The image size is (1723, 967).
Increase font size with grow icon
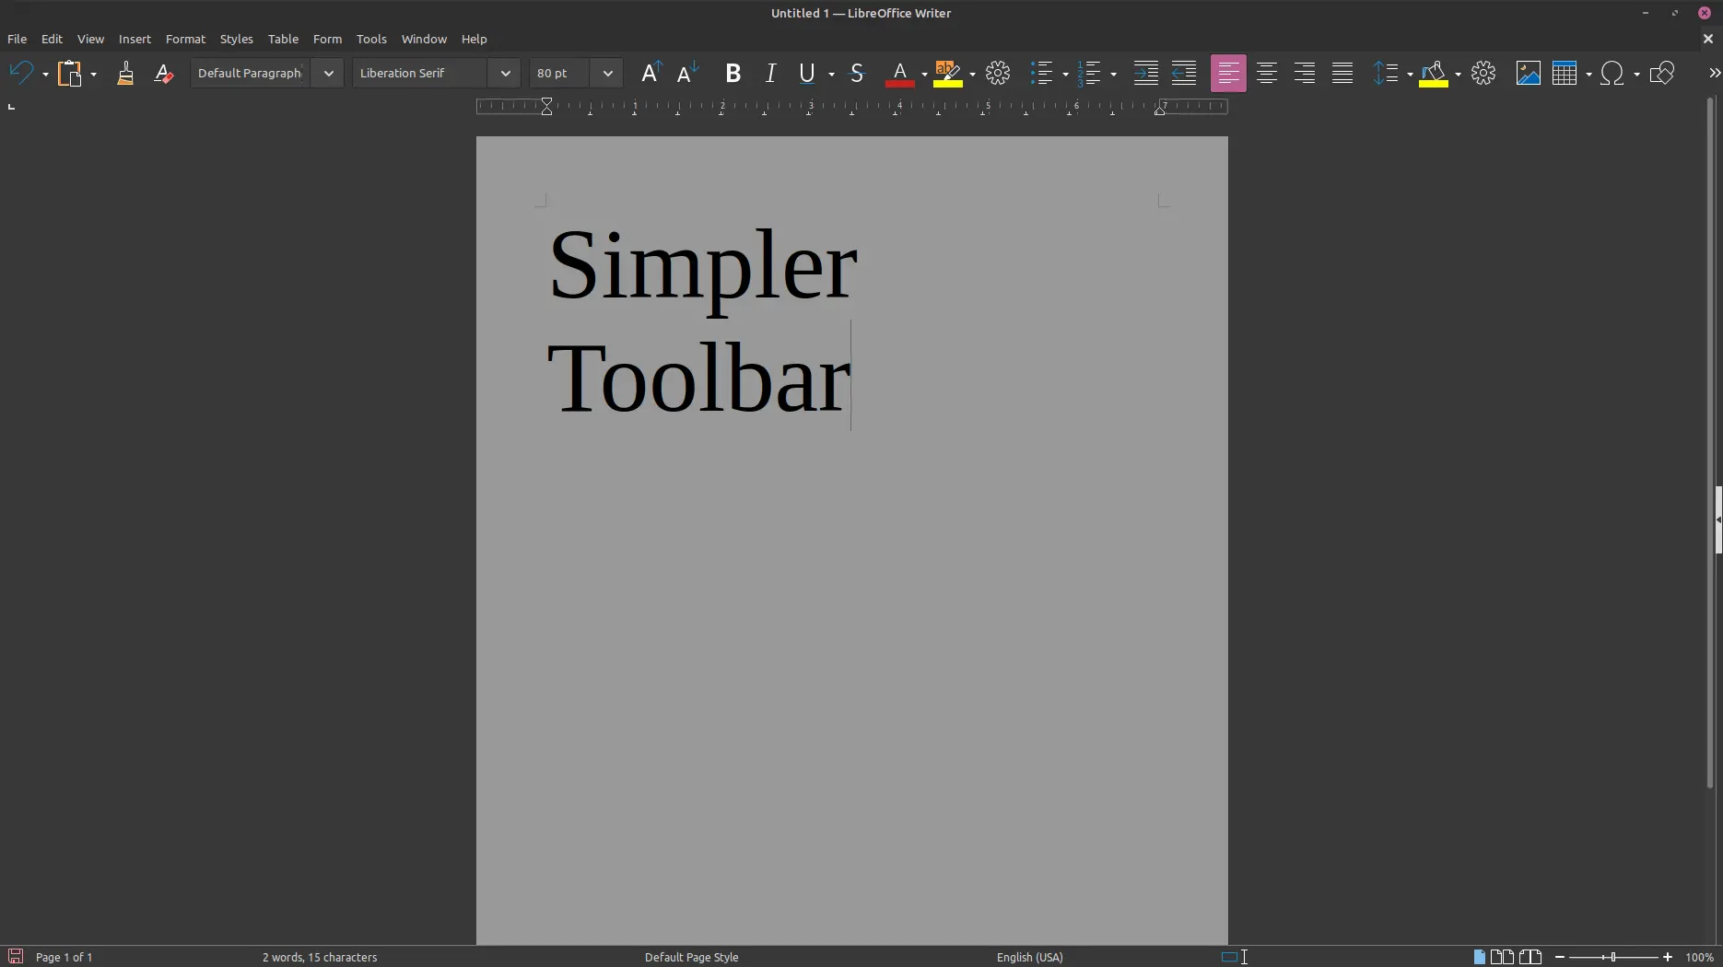click(x=651, y=74)
